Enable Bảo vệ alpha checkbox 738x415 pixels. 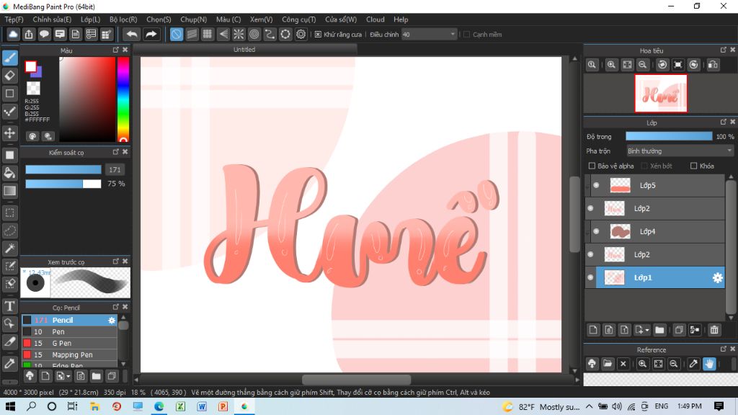click(592, 166)
